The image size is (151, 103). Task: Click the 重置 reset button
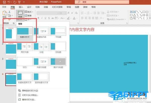(x=28, y=16)
